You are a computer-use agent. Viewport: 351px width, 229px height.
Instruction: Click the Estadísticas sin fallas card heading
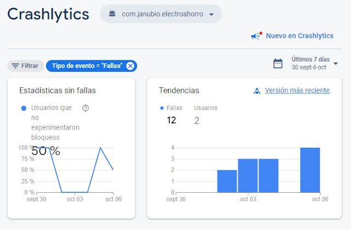click(58, 91)
